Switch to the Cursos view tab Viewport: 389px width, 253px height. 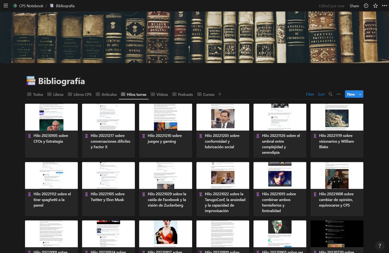206,94
